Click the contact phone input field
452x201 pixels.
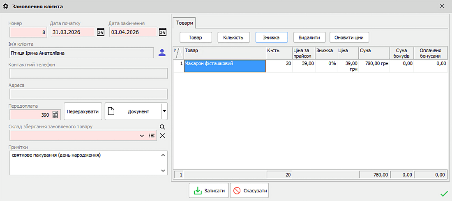(88, 74)
